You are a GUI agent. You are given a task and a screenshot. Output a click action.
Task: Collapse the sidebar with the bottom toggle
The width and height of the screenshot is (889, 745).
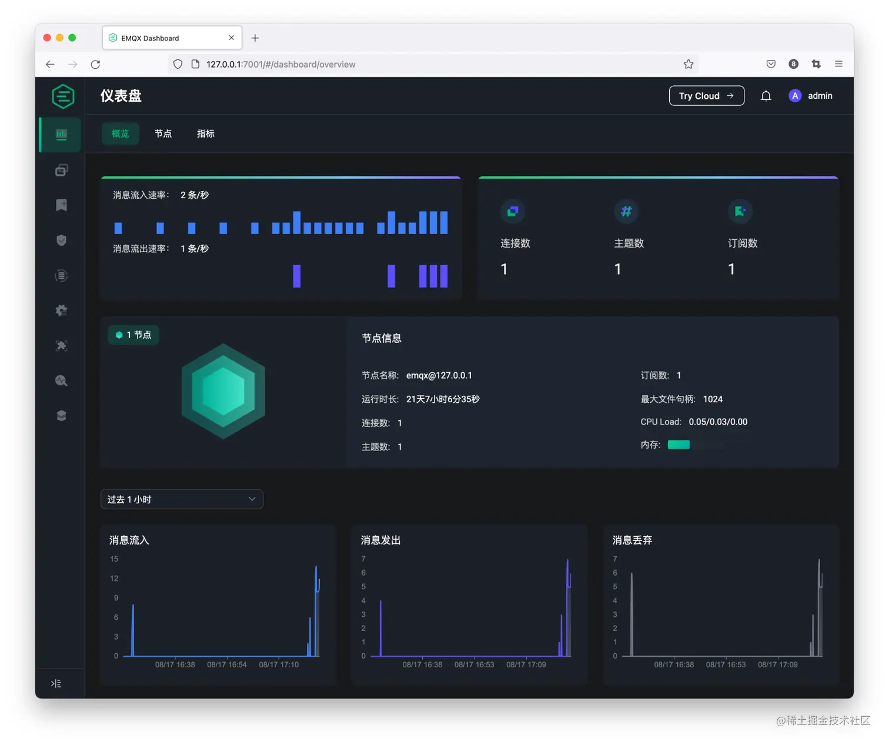pyautogui.click(x=56, y=683)
